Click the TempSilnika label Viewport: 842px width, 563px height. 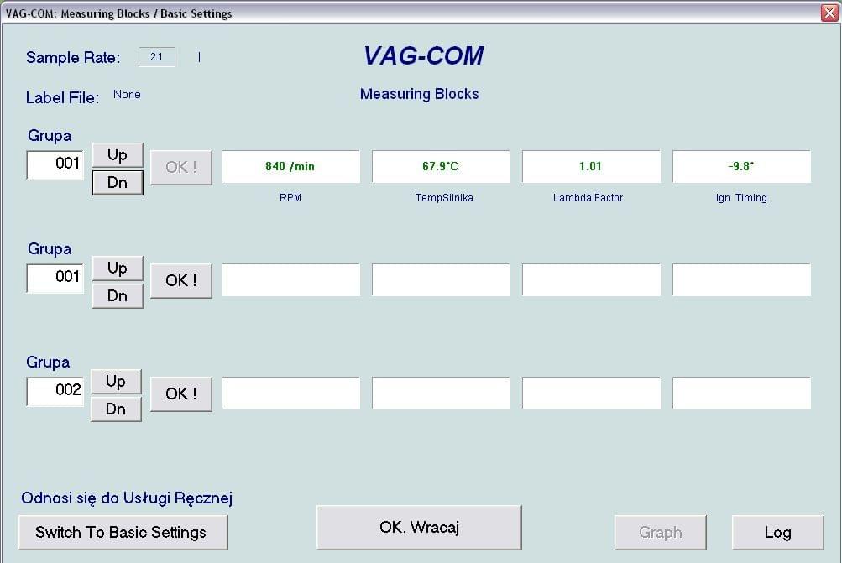point(444,197)
